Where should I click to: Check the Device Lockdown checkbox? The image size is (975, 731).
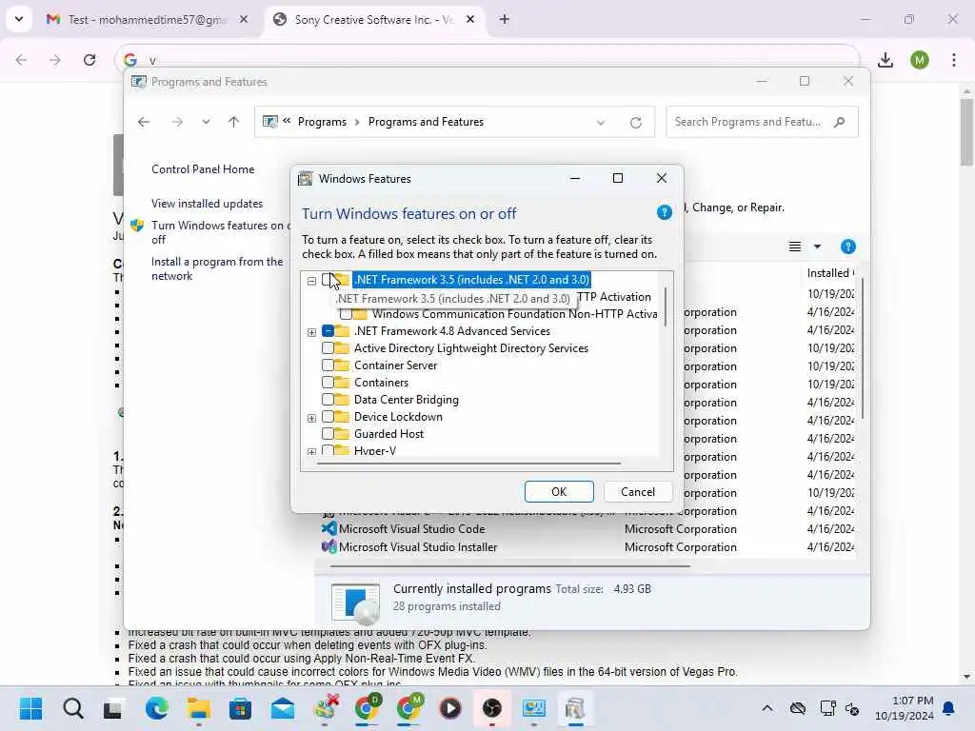(328, 417)
